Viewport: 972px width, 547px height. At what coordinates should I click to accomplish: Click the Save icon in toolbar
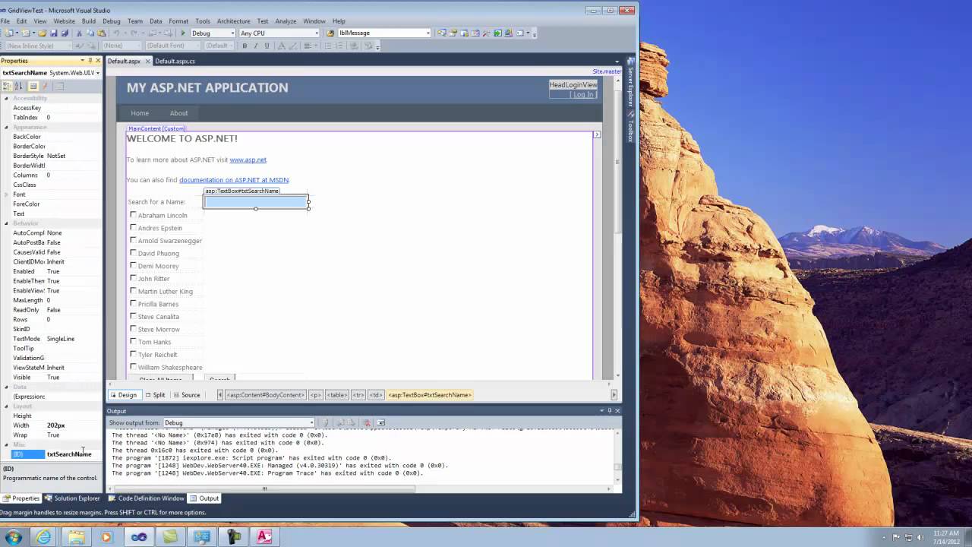54,33
